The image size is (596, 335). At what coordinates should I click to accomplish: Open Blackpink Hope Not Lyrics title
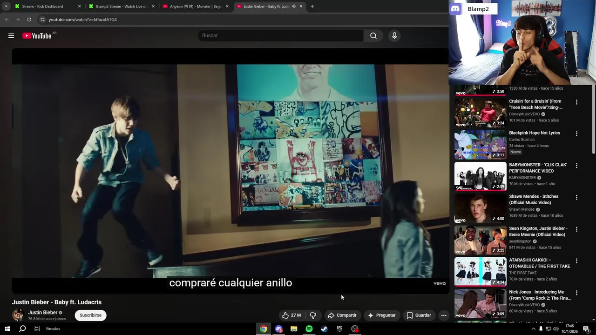click(x=535, y=133)
